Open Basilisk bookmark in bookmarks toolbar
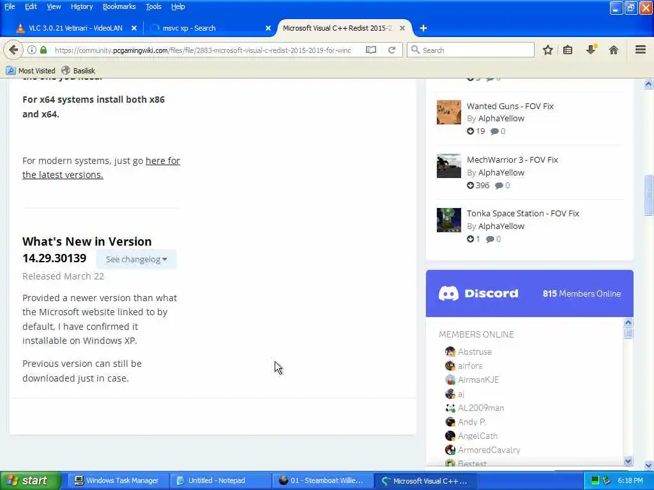Screen dimensions: 654x490 pyautogui.click(x=78, y=70)
